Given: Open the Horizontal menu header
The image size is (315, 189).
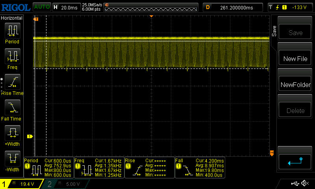Looking at the screenshot, I should coord(12,18).
